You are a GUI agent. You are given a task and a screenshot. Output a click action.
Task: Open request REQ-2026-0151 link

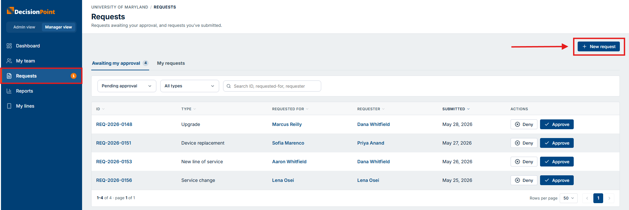tap(114, 143)
